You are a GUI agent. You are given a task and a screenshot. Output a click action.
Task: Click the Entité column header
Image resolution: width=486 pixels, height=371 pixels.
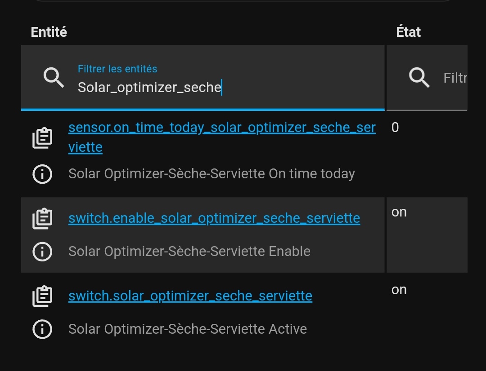[x=49, y=32]
